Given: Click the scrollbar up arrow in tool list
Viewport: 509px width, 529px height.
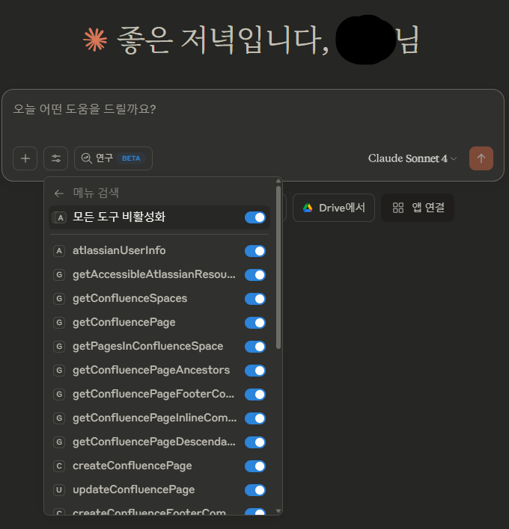Looking at the screenshot, I should [278, 181].
